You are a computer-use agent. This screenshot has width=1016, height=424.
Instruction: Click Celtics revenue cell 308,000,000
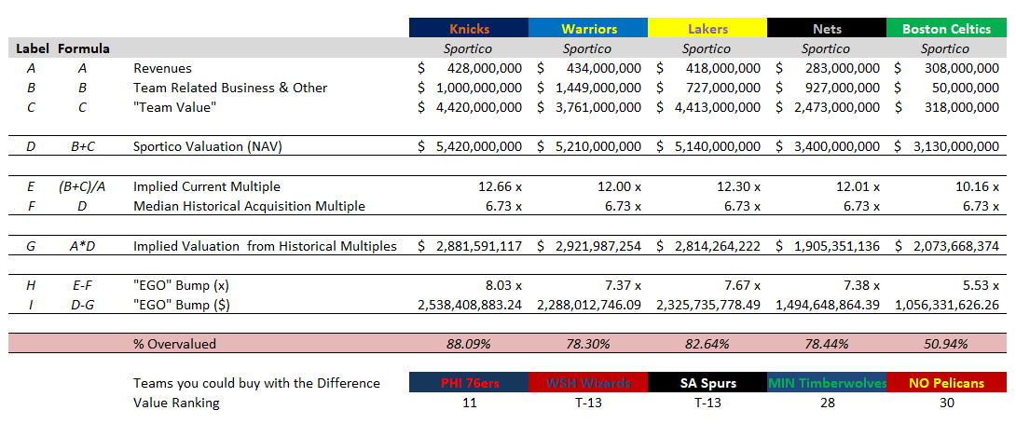click(x=961, y=68)
